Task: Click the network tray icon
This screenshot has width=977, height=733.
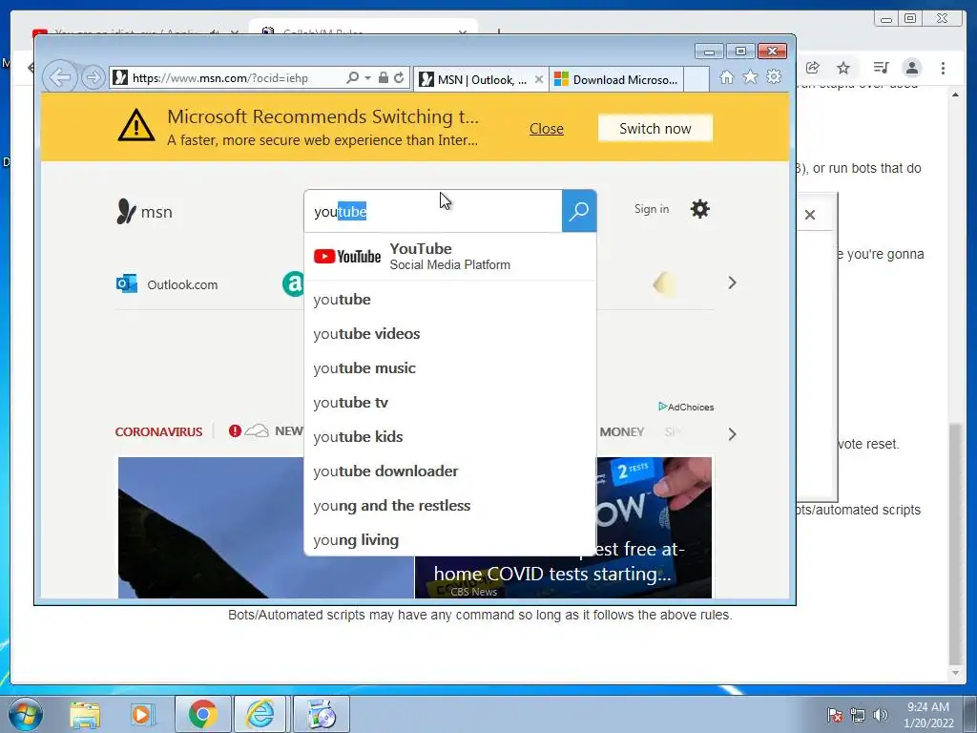Action: tap(858, 715)
